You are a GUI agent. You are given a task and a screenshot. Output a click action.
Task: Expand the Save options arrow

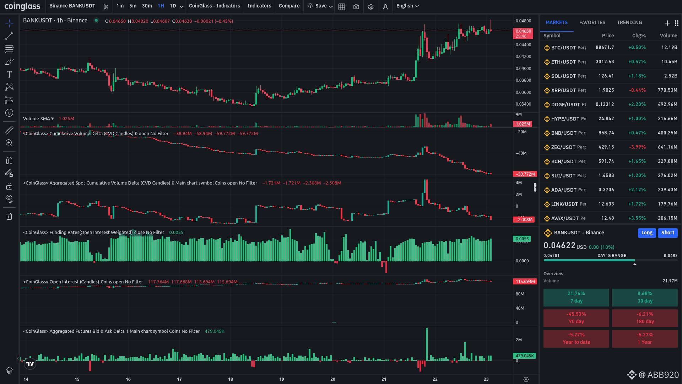point(331,6)
